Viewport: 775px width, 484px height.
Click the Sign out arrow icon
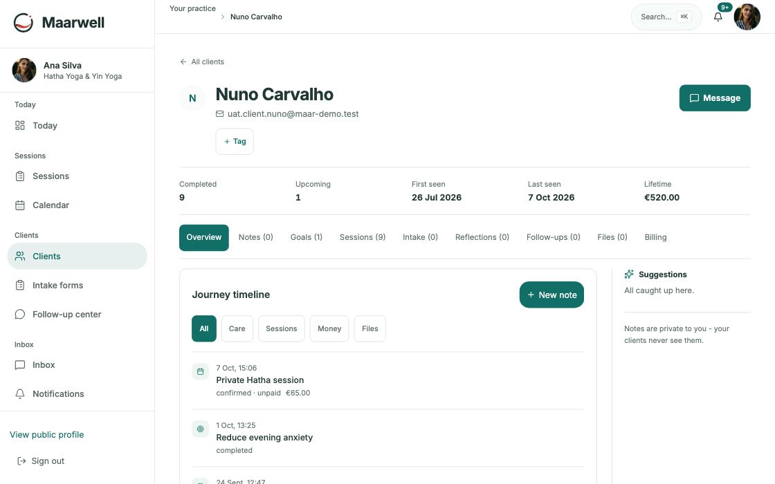(x=21, y=460)
